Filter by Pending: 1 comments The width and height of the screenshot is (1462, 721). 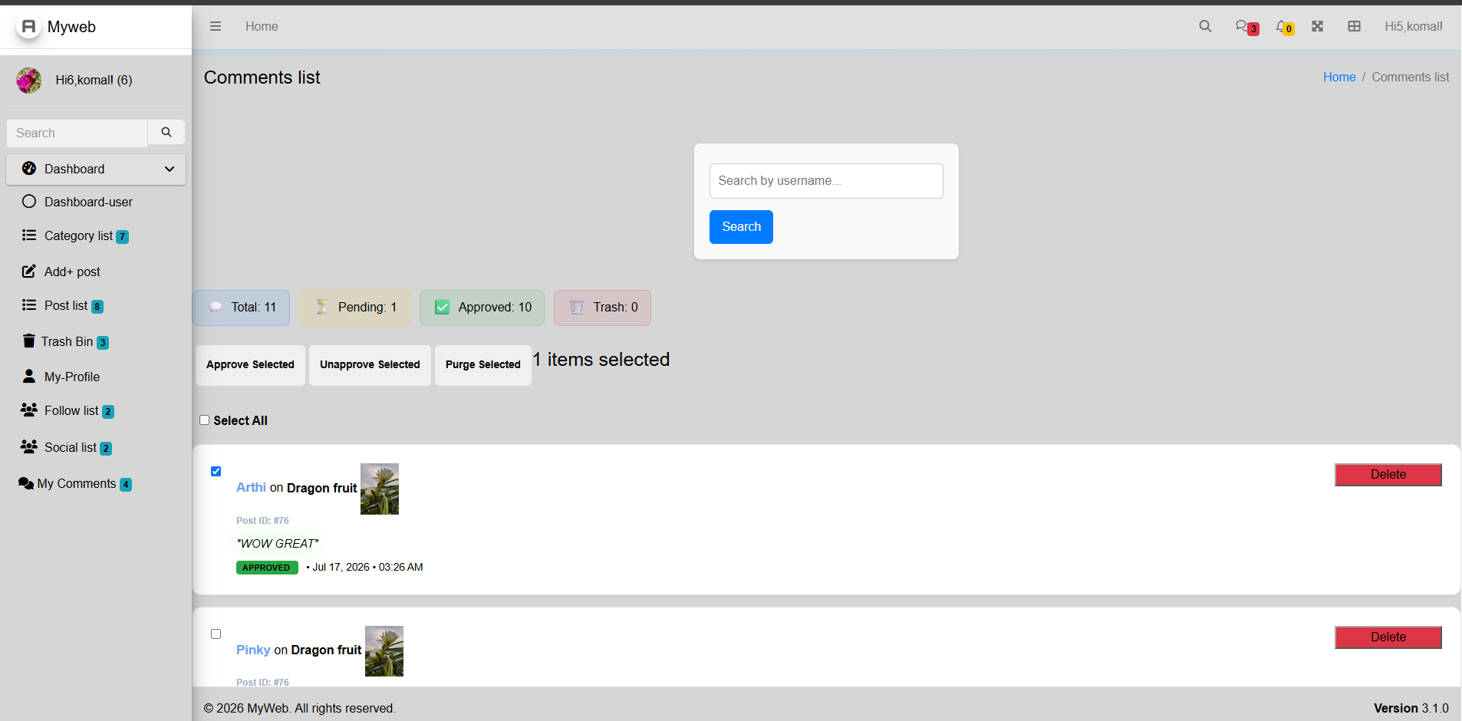click(354, 308)
